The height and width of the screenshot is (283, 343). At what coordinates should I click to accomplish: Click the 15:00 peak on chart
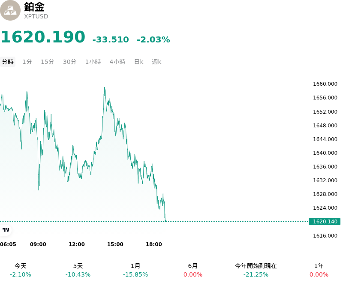click(x=105, y=88)
